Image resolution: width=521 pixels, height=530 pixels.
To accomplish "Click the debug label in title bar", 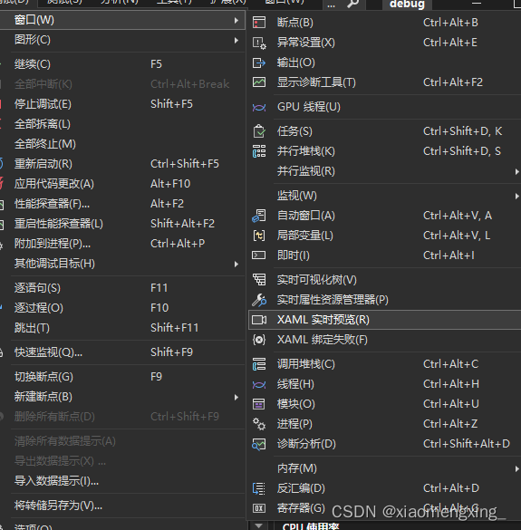I will pos(407,4).
